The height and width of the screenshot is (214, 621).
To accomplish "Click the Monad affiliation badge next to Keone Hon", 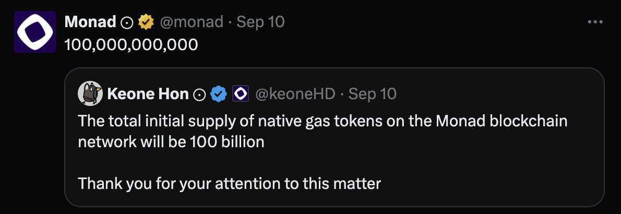I will click(x=240, y=94).
